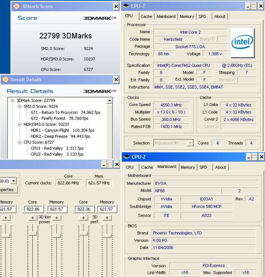Minimize the upper CPU-Z window
Screen dimensions: 265x277
(248, 6)
